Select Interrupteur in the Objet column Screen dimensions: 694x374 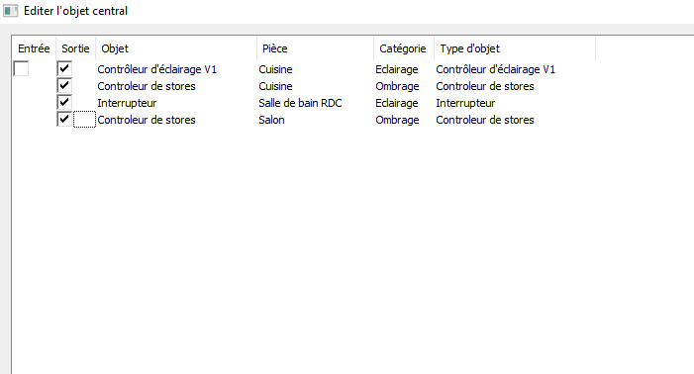pos(127,103)
